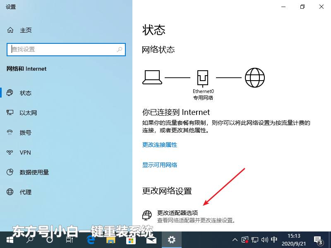The image size is (331, 248).
Task: Open File Explorer from taskbar
Action: coord(110,240)
